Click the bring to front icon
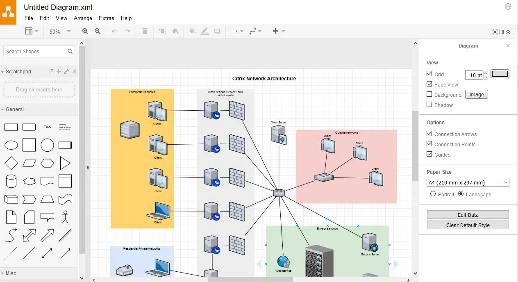 pyautogui.click(x=162, y=31)
